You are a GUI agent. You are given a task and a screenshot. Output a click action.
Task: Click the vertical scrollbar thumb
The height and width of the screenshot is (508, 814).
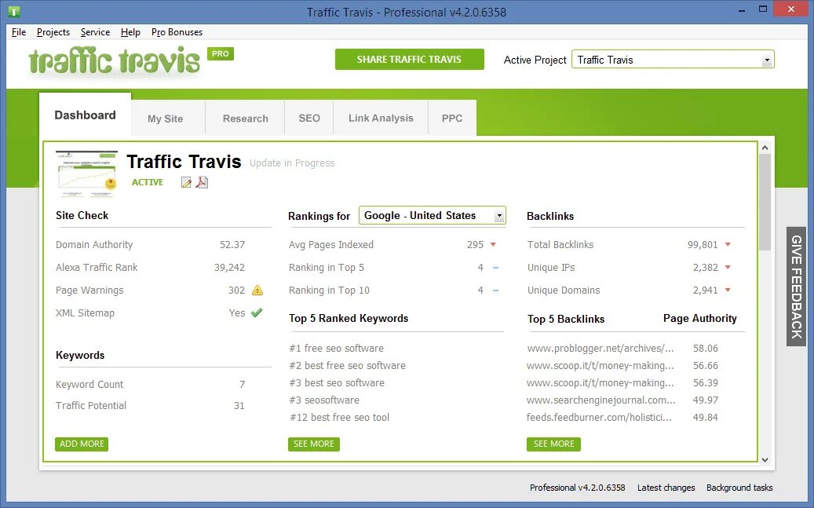click(x=765, y=203)
